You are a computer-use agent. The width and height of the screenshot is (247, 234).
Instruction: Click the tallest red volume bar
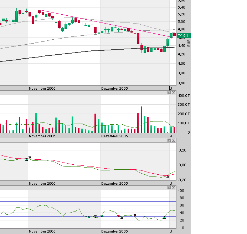pyautogui.click(x=141, y=120)
